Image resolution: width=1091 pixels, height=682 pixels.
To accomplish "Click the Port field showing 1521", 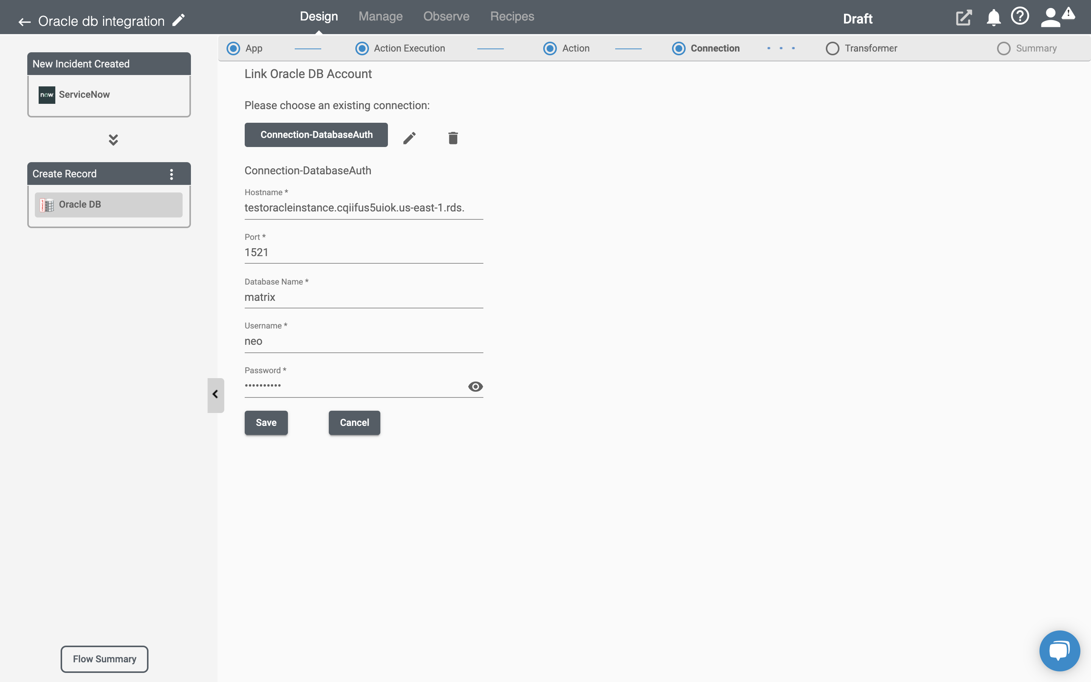I will coord(364,253).
